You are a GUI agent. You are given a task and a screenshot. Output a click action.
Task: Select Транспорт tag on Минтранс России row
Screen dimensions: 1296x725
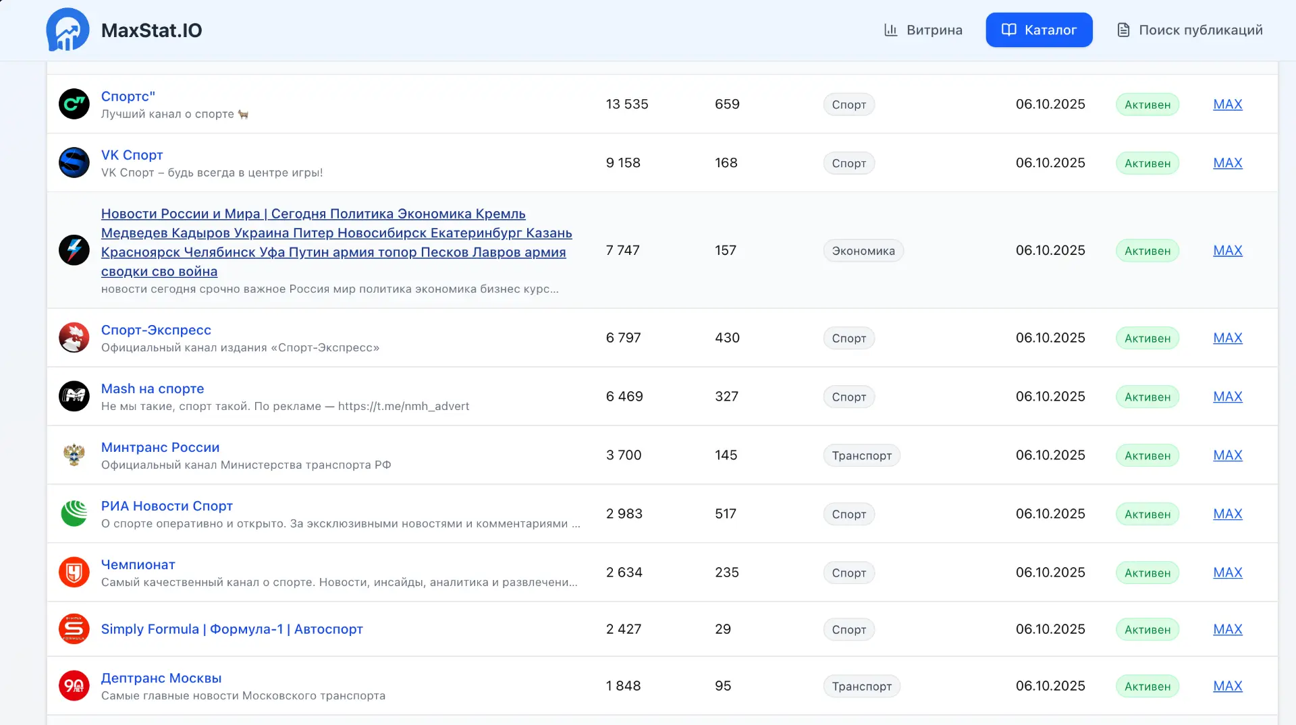(x=861, y=456)
